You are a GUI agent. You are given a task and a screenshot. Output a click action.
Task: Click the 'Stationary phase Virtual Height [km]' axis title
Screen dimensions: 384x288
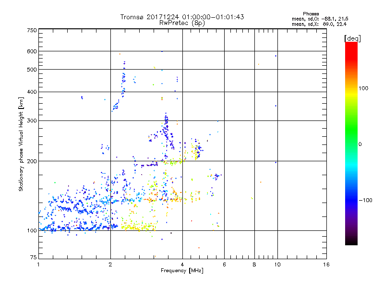point(21,144)
